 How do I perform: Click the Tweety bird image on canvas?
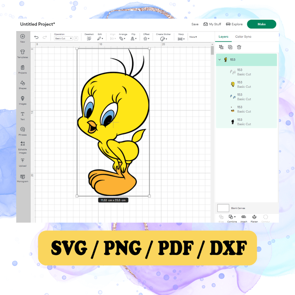[113, 122]
